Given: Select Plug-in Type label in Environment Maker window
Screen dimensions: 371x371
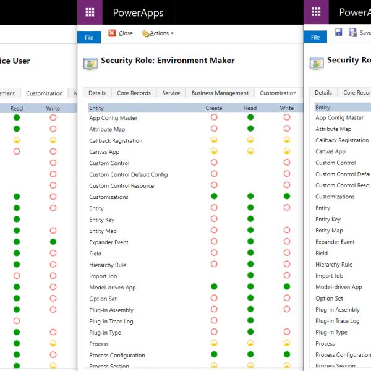Looking at the screenshot, I should pyautogui.click(x=105, y=333).
